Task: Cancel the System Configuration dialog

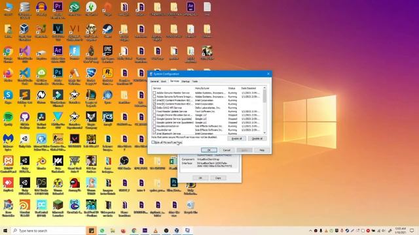Action: 227,150
